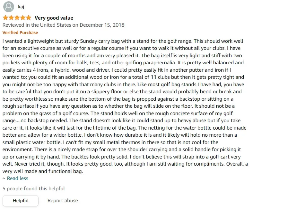Click the fourth star of the rating
Screen dimensions: 296x209
click(x=23, y=18)
